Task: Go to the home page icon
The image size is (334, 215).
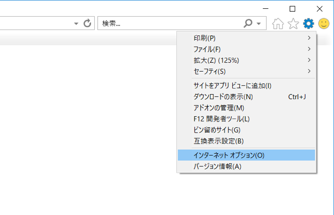Action: 278,23
